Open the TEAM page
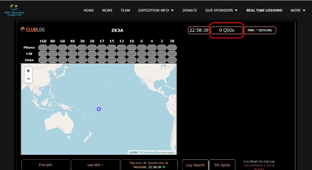The image size is (312, 170). pyautogui.click(x=125, y=10)
